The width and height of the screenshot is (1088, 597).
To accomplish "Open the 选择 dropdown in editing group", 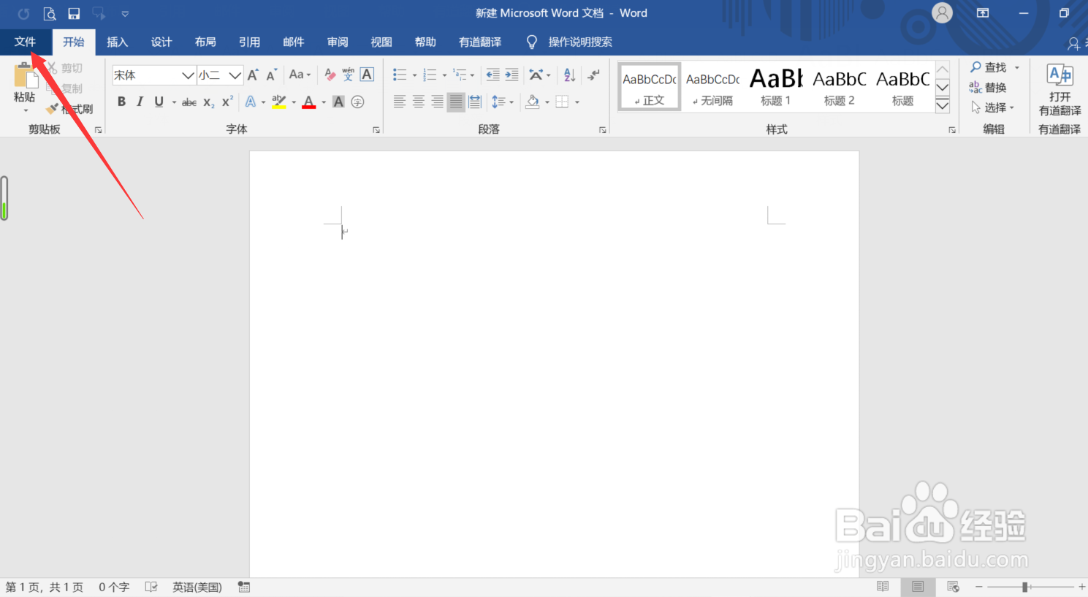I will [x=992, y=107].
